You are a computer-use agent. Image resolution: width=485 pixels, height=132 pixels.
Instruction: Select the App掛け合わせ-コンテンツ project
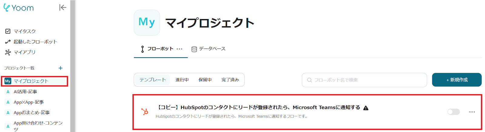[38, 126]
